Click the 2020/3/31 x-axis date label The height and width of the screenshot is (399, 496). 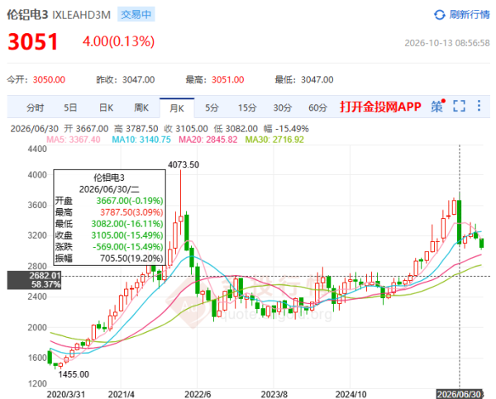pos(66,394)
